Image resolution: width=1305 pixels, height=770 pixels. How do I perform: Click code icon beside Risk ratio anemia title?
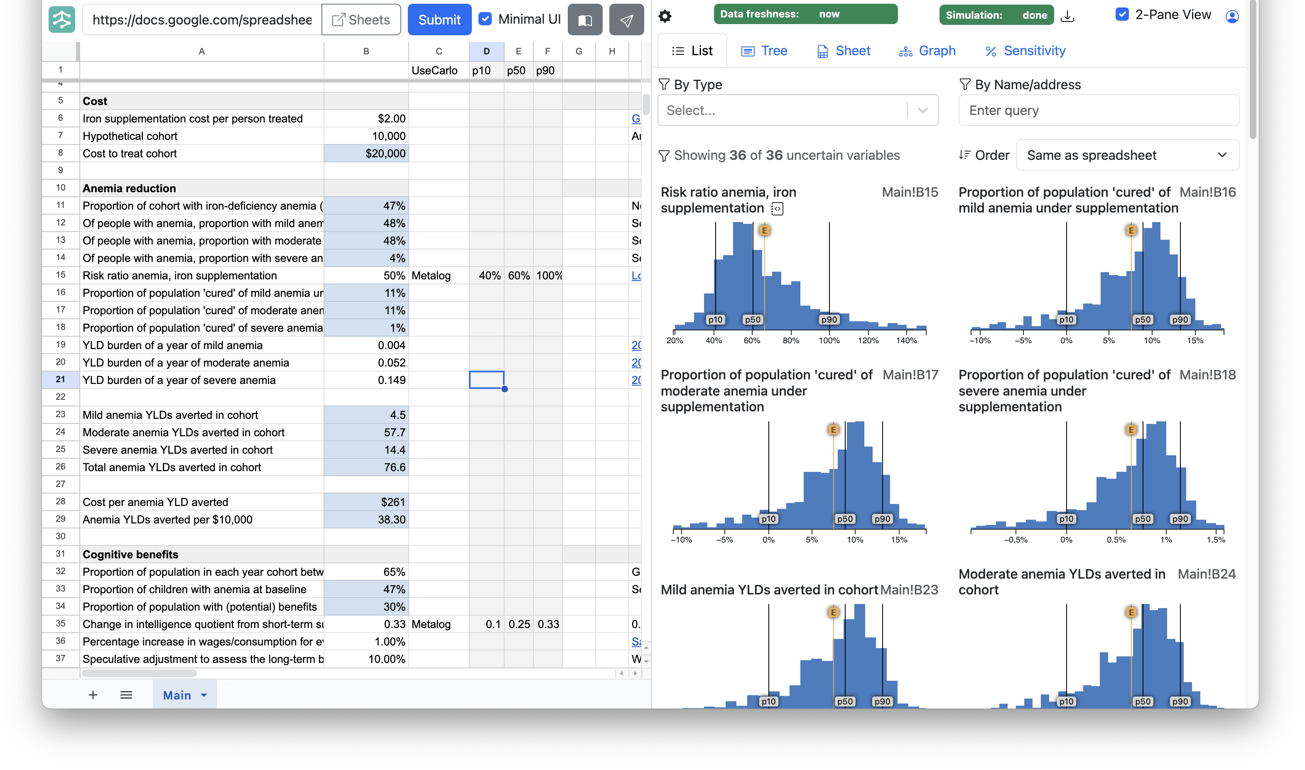pyautogui.click(x=777, y=208)
